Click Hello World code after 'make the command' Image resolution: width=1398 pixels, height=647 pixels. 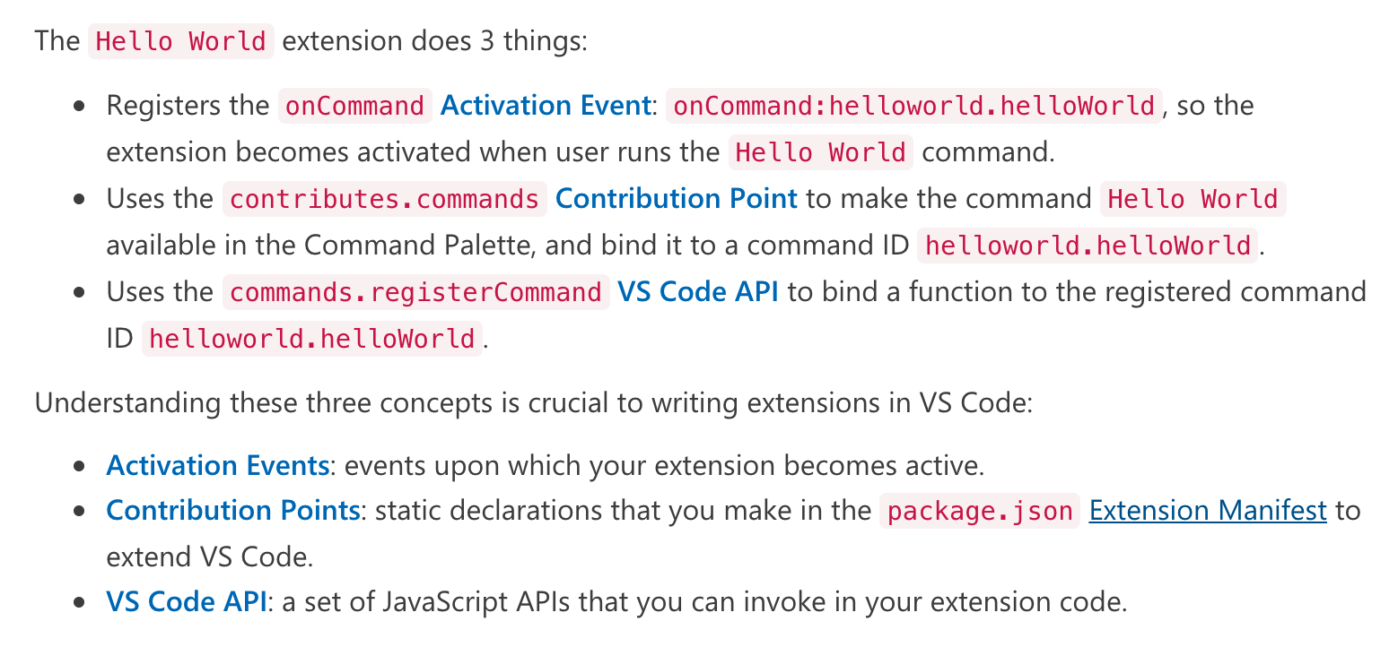pos(1193,198)
